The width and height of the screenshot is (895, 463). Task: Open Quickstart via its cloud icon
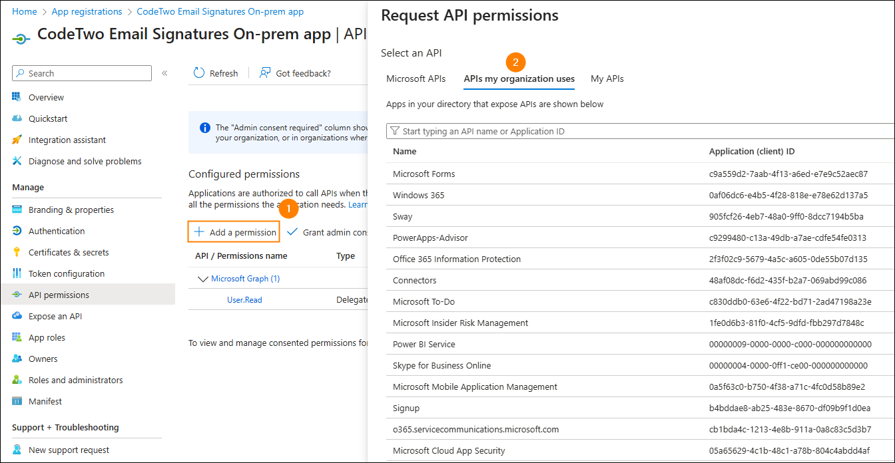17,118
